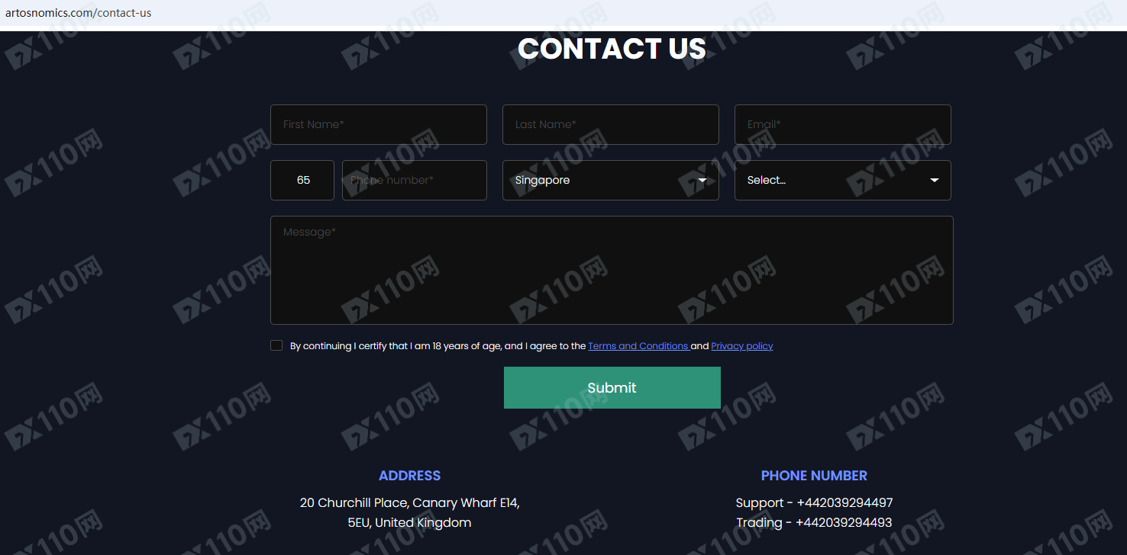1127x555 pixels.
Task: Focus the Email field
Action: pyautogui.click(x=843, y=124)
